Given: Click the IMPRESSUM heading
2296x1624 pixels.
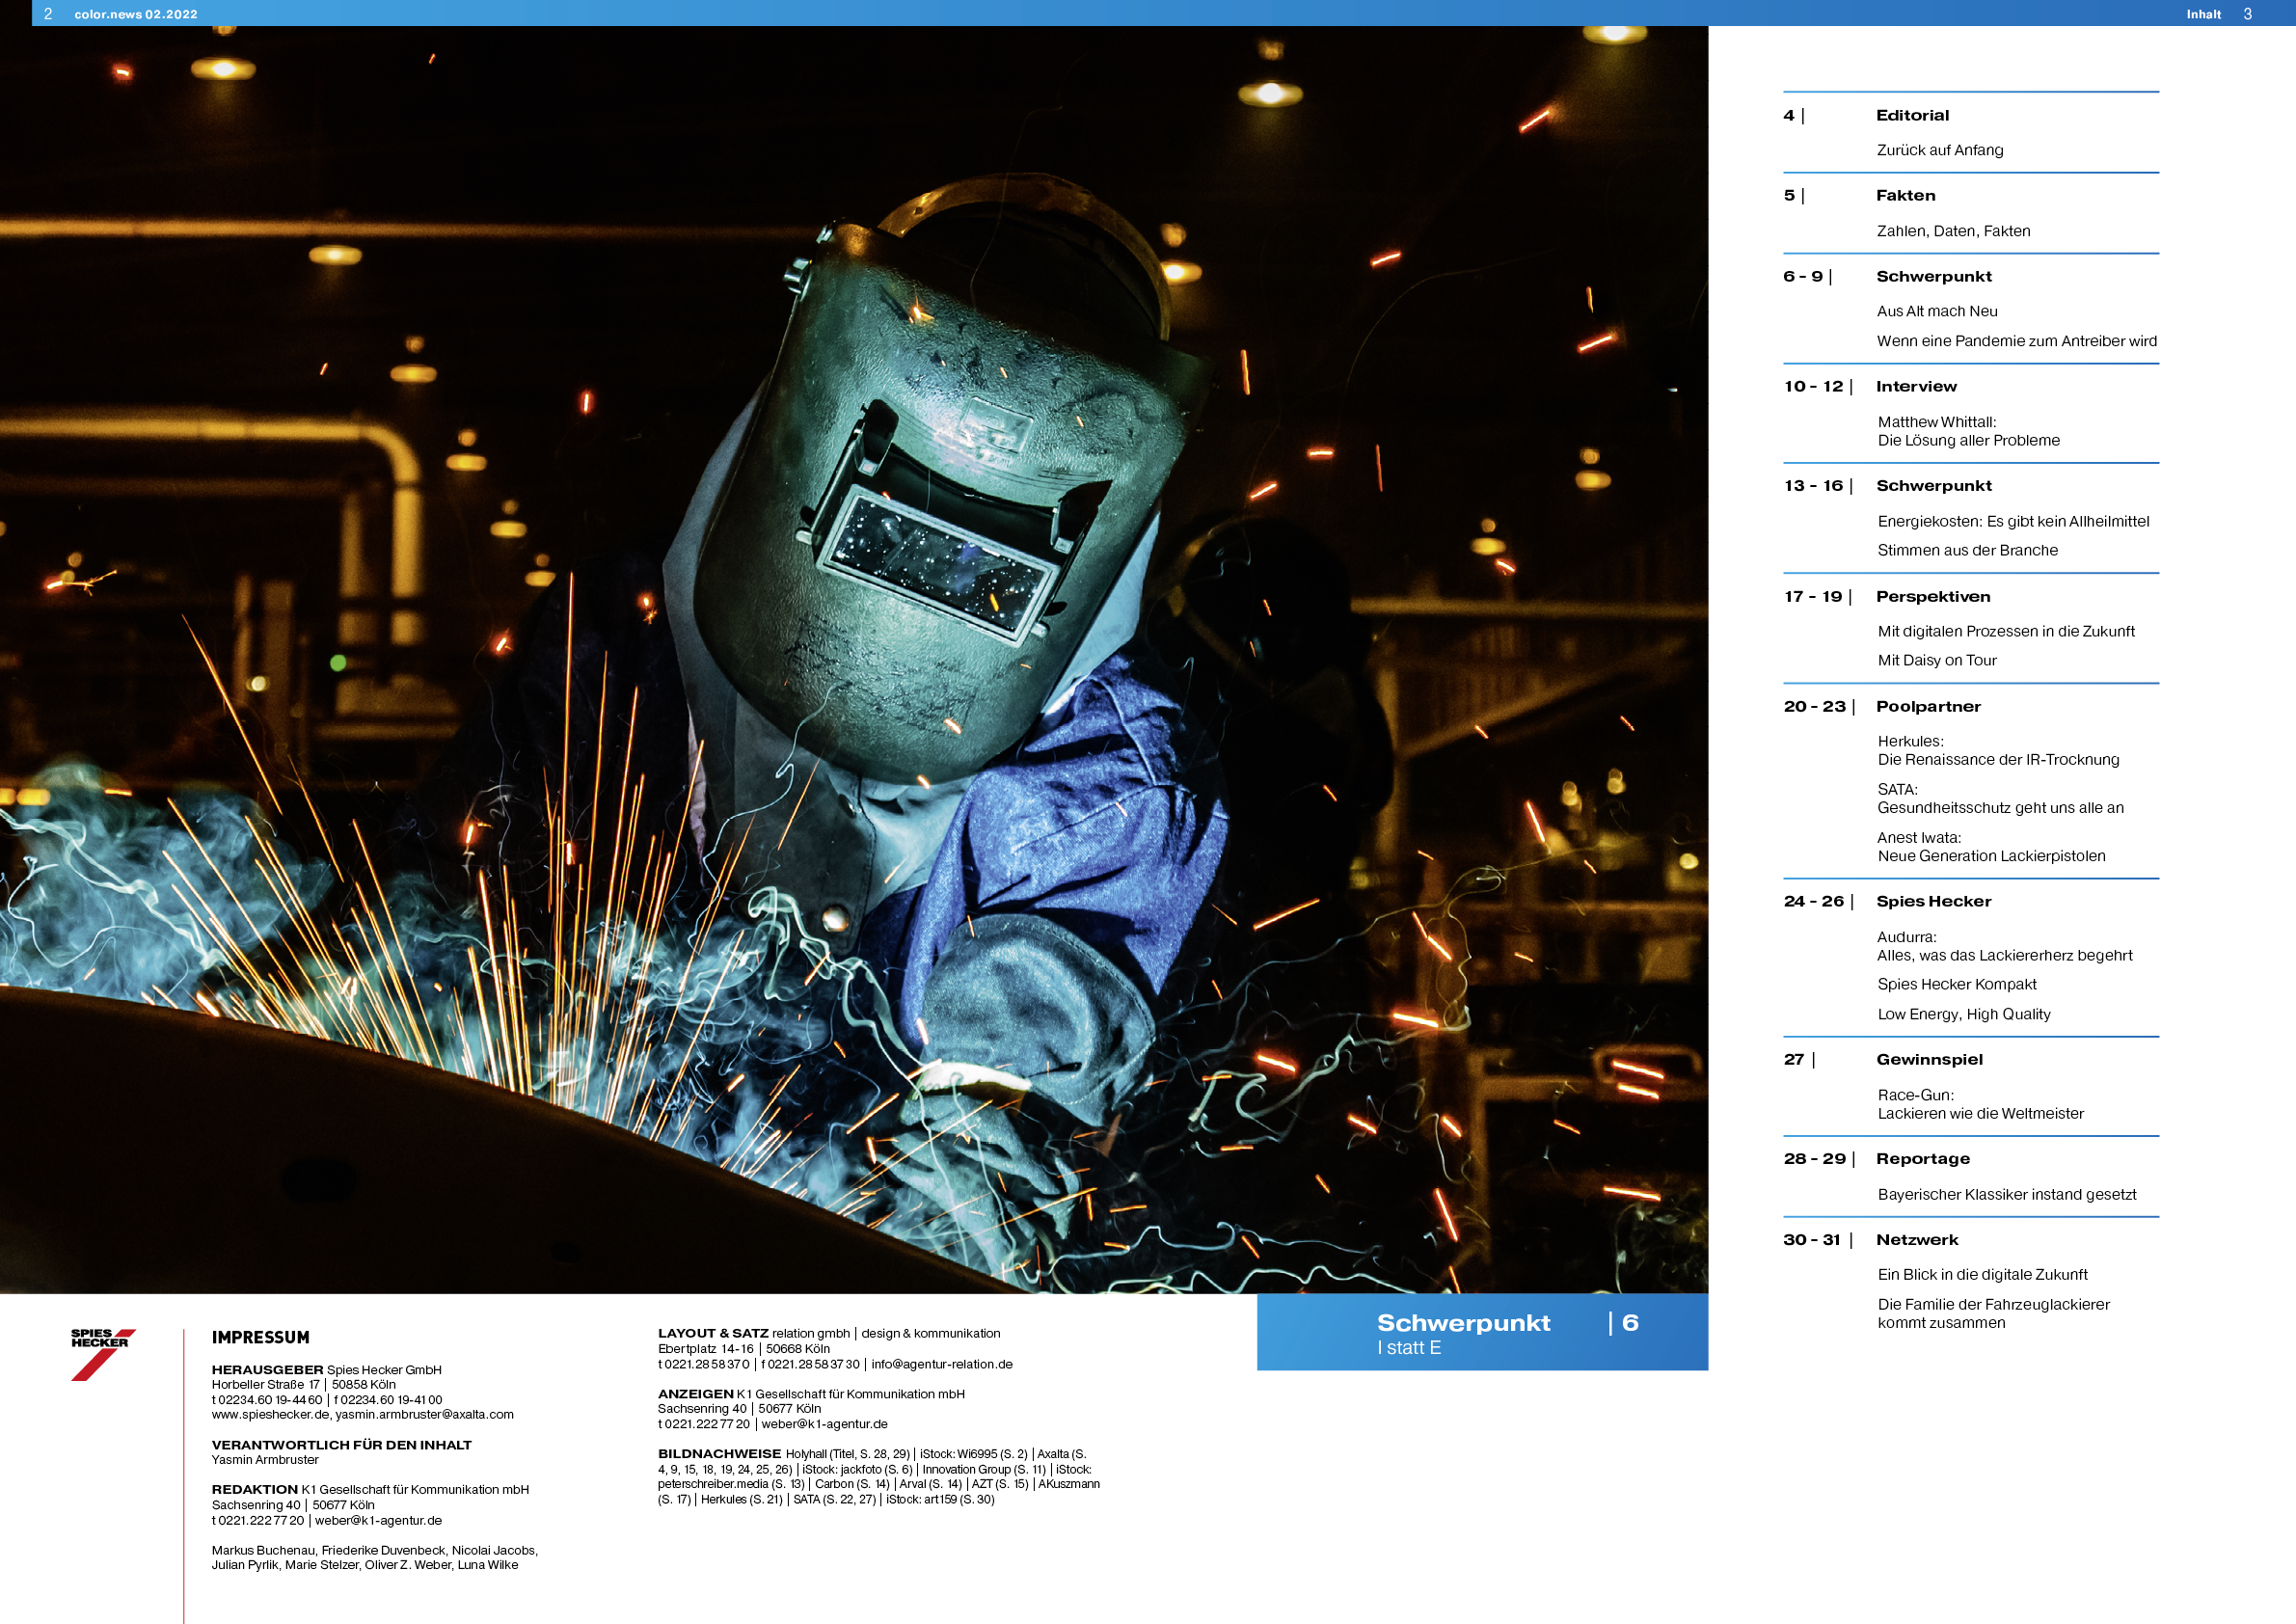Looking at the screenshot, I should point(260,1337).
